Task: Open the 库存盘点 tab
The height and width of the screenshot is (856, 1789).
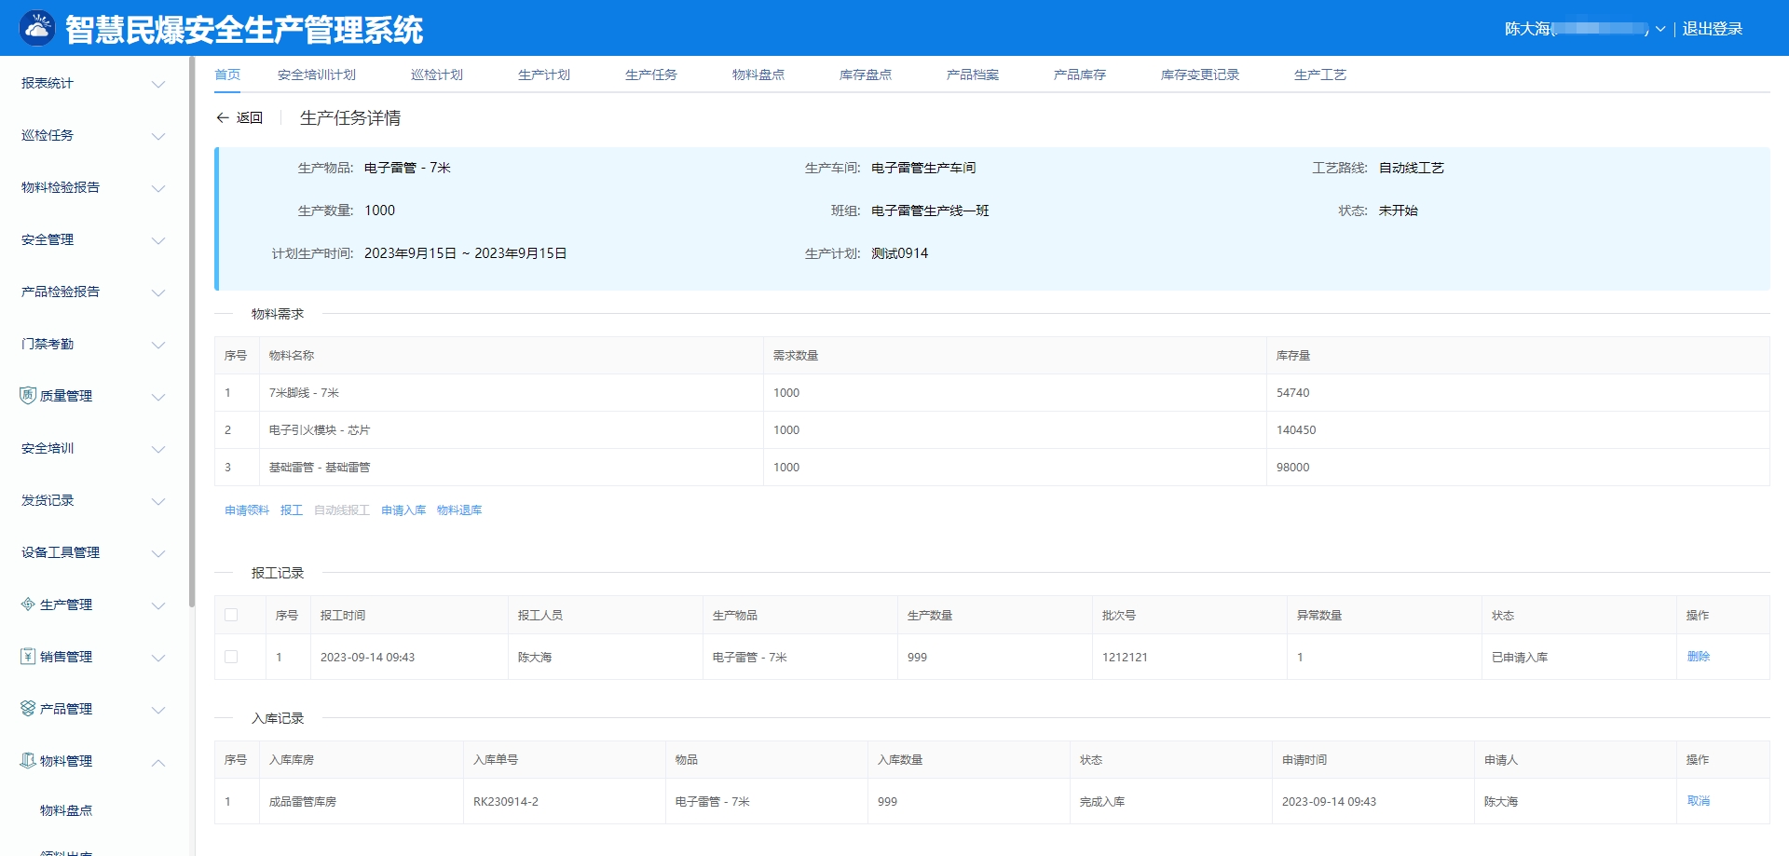Action: 866,75
